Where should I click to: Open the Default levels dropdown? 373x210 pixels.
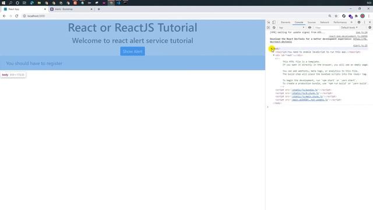tap(349, 27)
